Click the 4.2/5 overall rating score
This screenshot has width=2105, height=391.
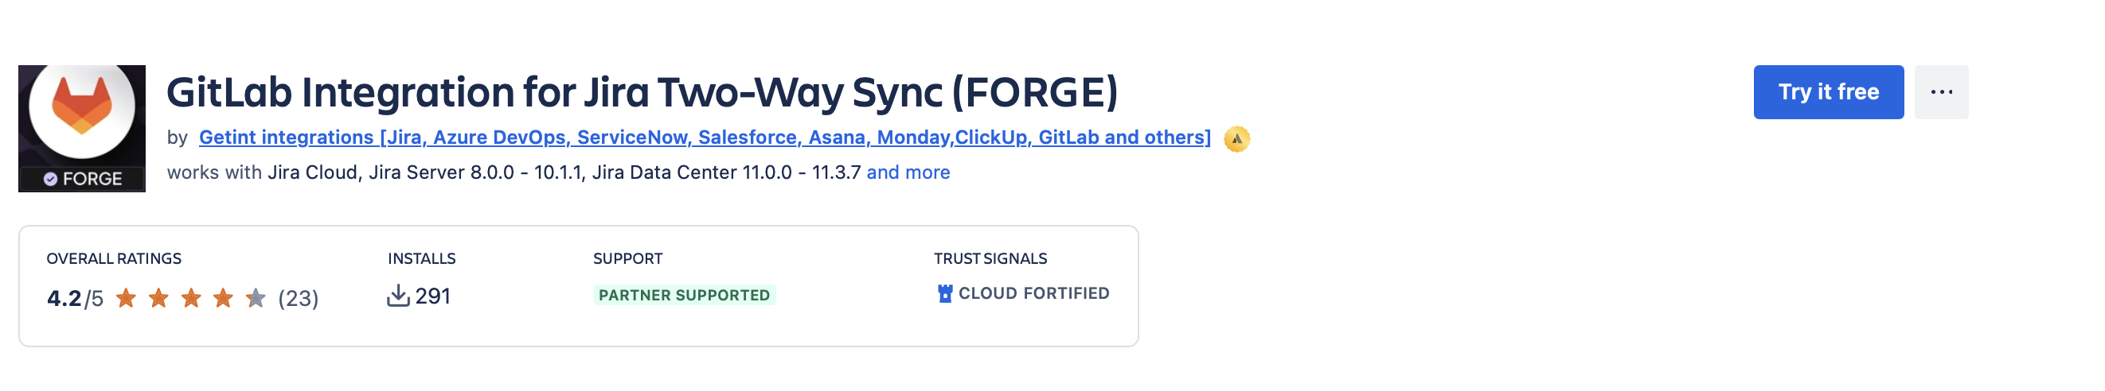pos(75,299)
